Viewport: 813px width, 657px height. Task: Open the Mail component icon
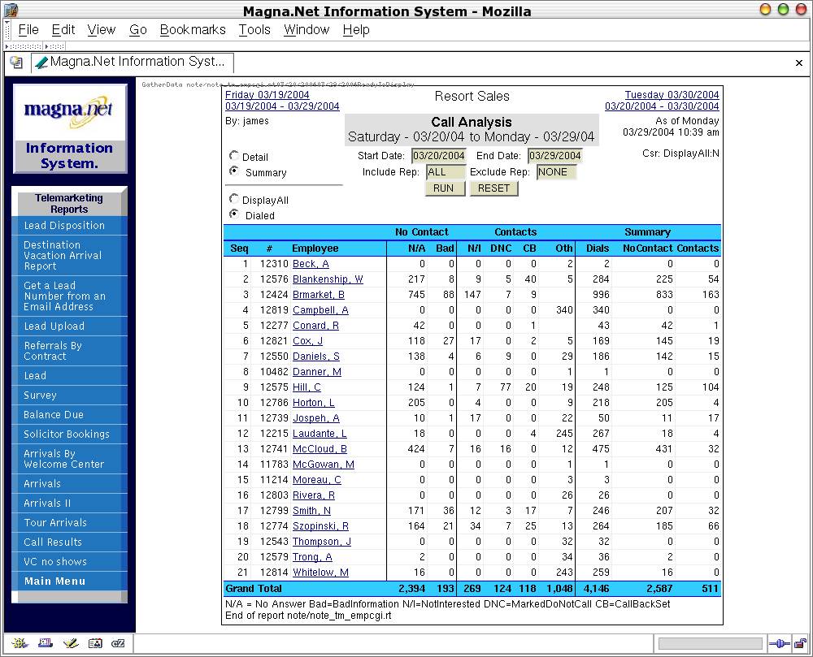tap(46, 642)
